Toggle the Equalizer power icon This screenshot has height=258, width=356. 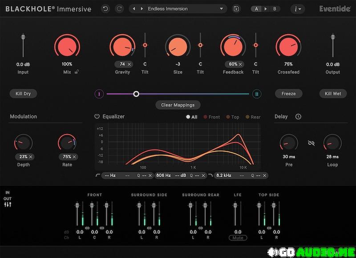click(97, 116)
